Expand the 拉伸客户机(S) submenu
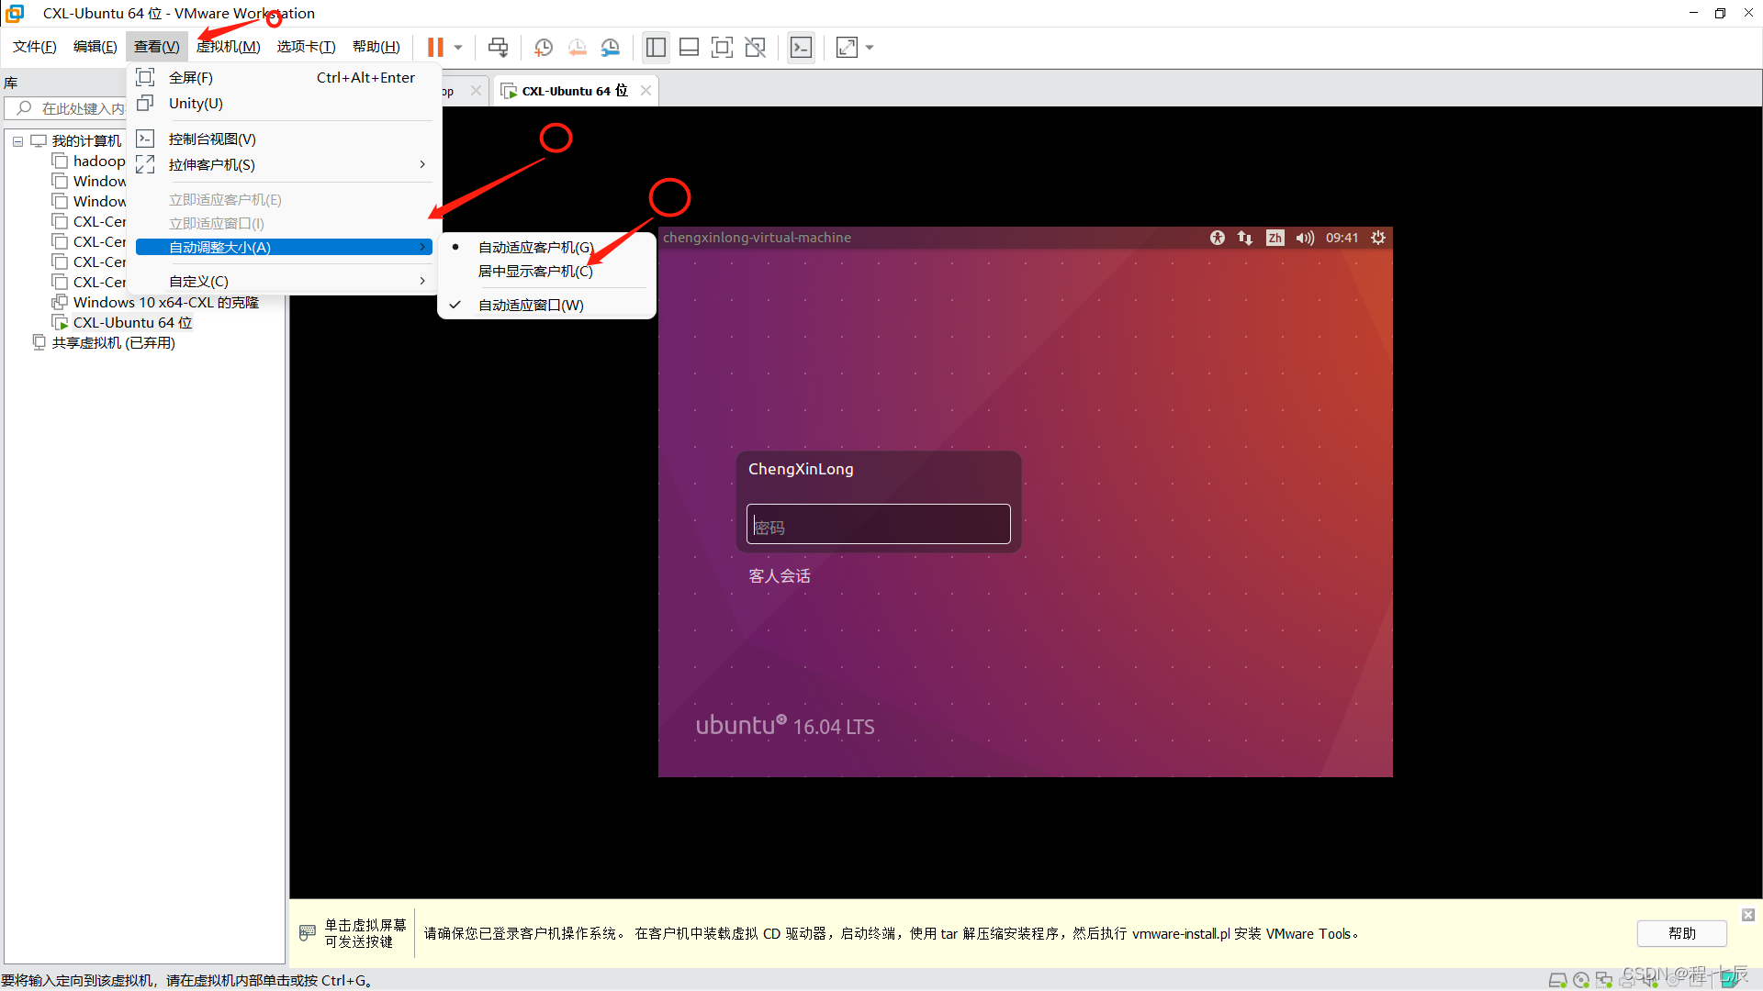Image resolution: width=1763 pixels, height=991 pixels. click(x=212, y=165)
